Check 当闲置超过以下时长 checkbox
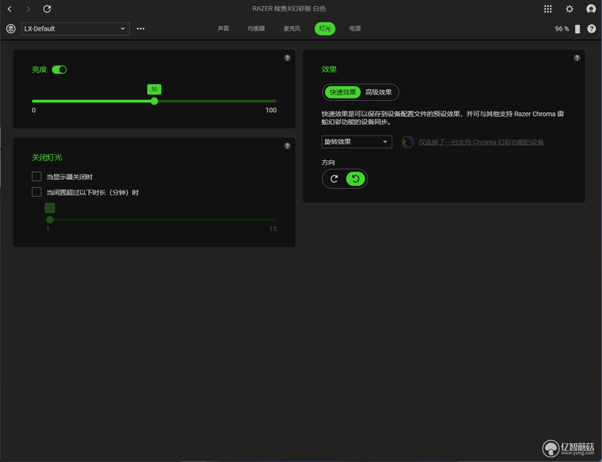The image size is (602, 462). point(36,192)
